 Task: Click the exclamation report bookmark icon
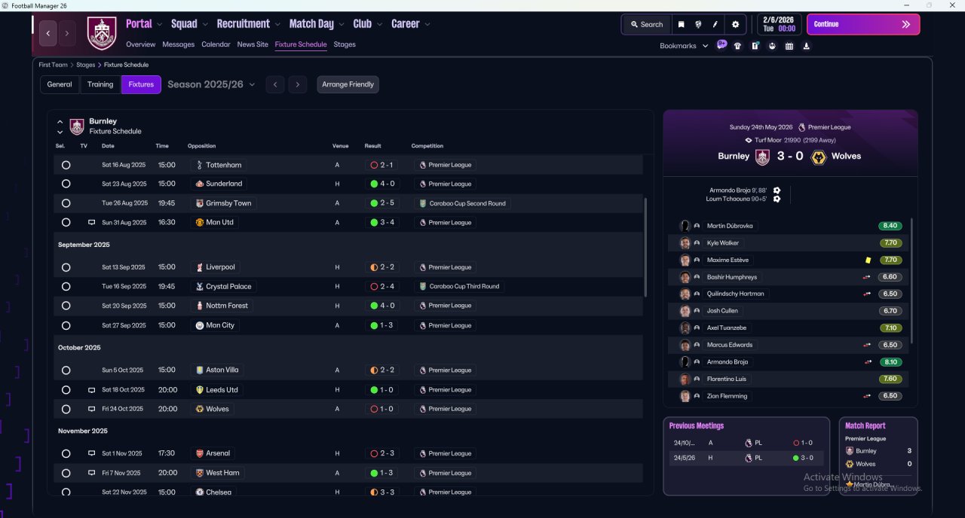[755, 46]
